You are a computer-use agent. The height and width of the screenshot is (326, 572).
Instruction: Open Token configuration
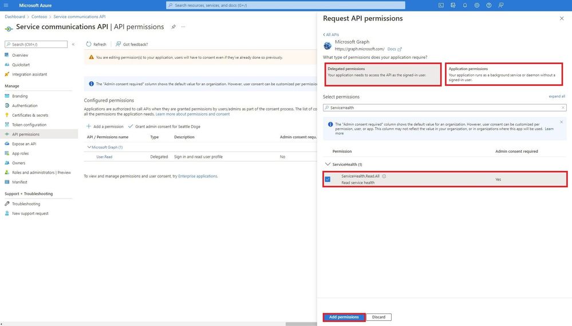pos(29,125)
